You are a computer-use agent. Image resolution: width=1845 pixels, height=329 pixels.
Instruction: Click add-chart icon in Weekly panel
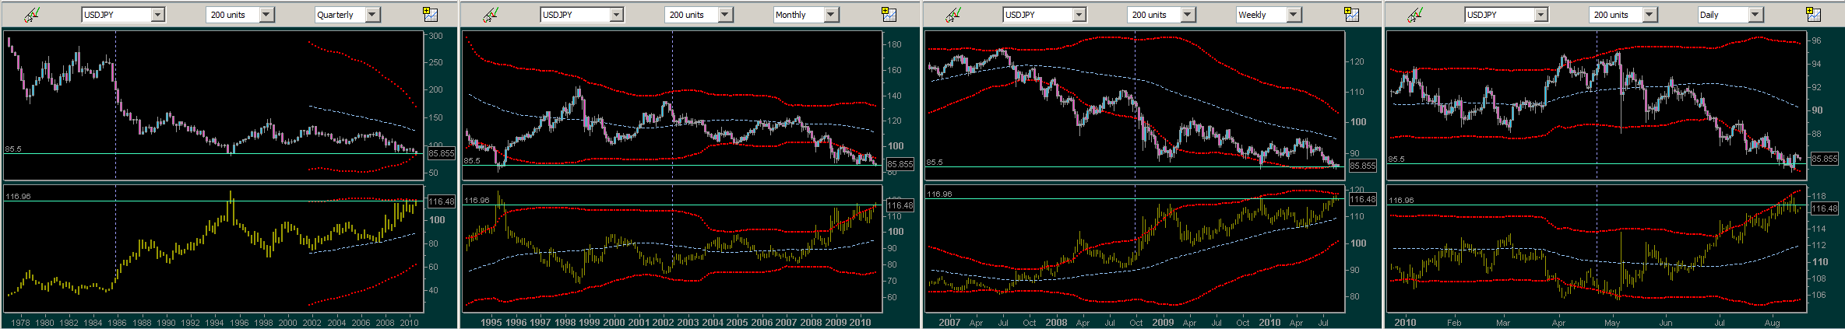pyautogui.click(x=1351, y=14)
